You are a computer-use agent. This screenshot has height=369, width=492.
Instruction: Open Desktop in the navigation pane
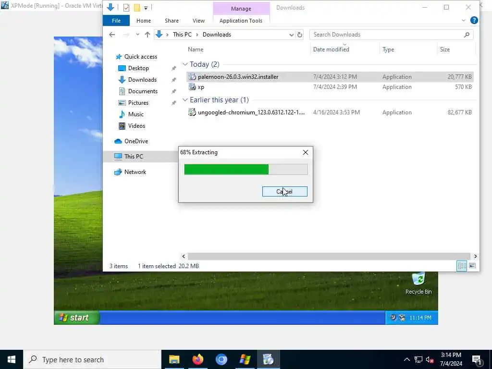[x=138, y=68]
